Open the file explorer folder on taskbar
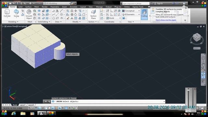The height and width of the screenshot is (117, 208). [23, 113]
